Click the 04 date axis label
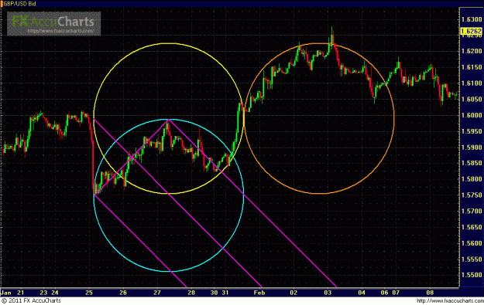The width and height of the screenshot is (484, 305). pos(362,293)
